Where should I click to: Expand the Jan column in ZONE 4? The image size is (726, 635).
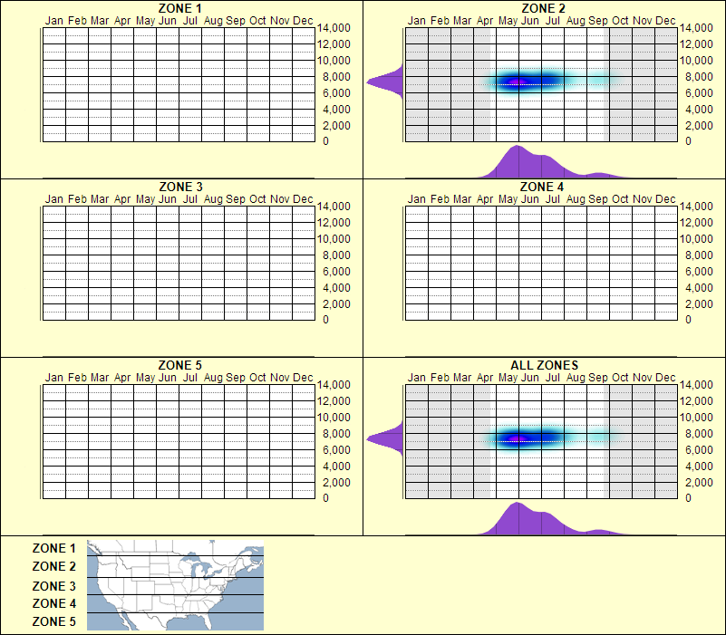pyautogui.click(x=416, y=263)
